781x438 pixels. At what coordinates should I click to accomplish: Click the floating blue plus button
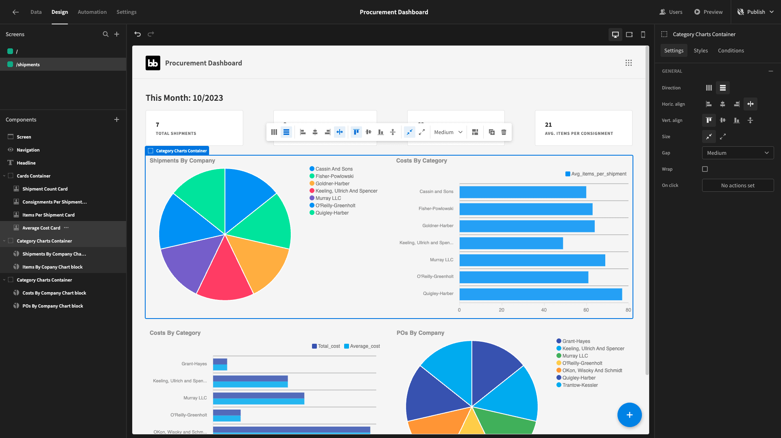tap(629, 415)
